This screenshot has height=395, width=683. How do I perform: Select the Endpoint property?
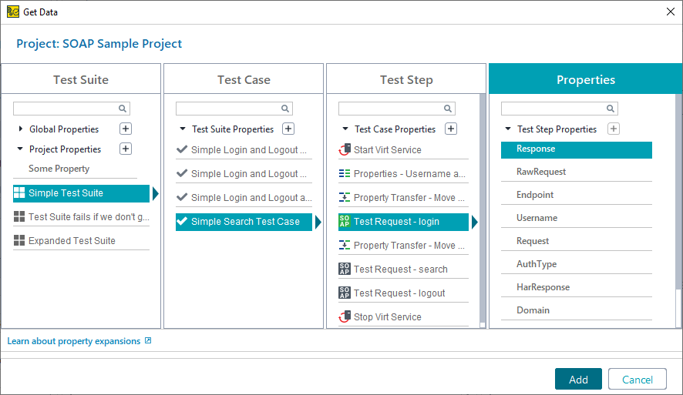(577, 195)
